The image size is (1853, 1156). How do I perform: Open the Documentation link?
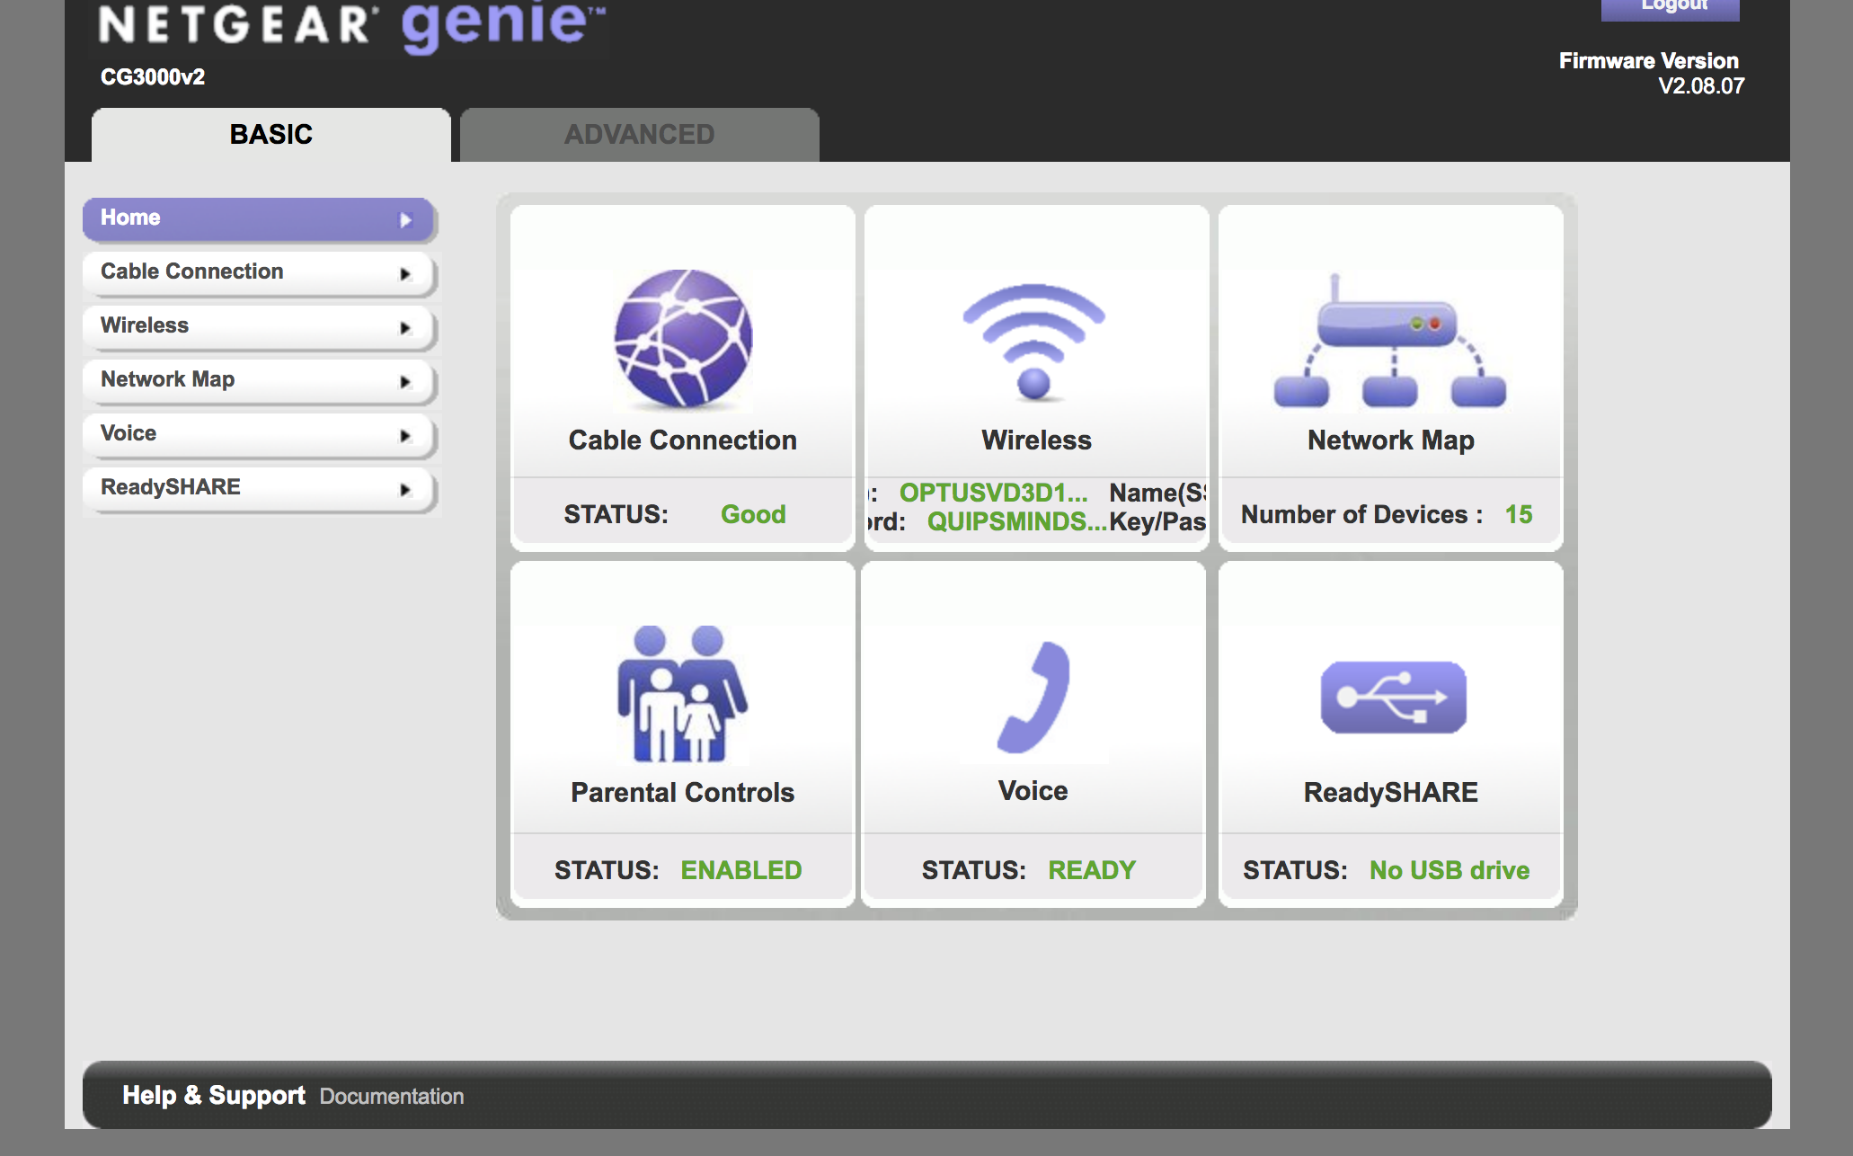click(x=392, y=1097)
